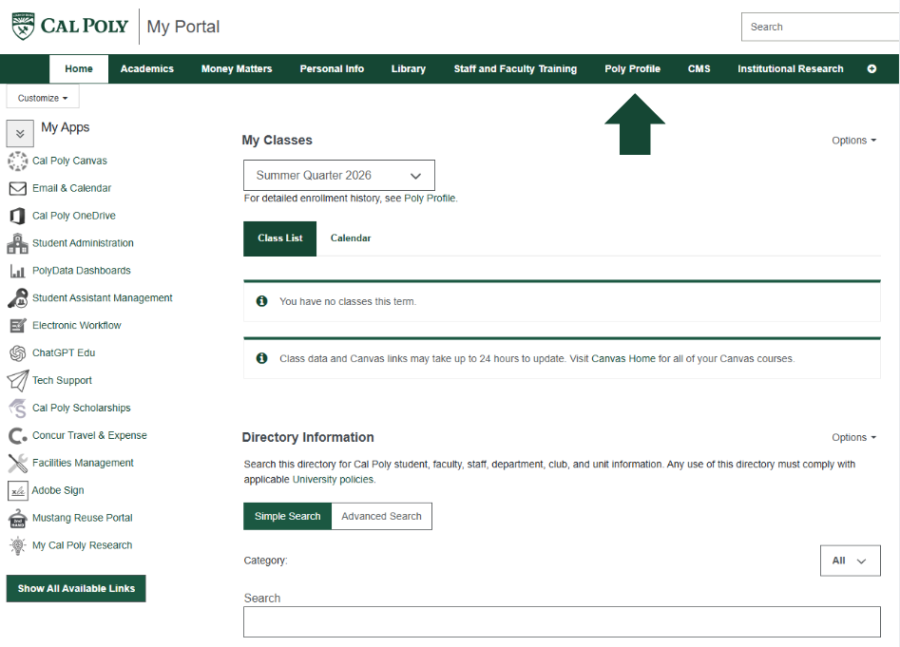Screen dimensions: 900x647
Task: Select the Class List tab
Action: [280, 238]
